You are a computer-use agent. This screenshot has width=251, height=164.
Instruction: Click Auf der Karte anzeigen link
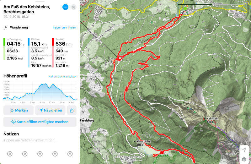coord(62,76)
